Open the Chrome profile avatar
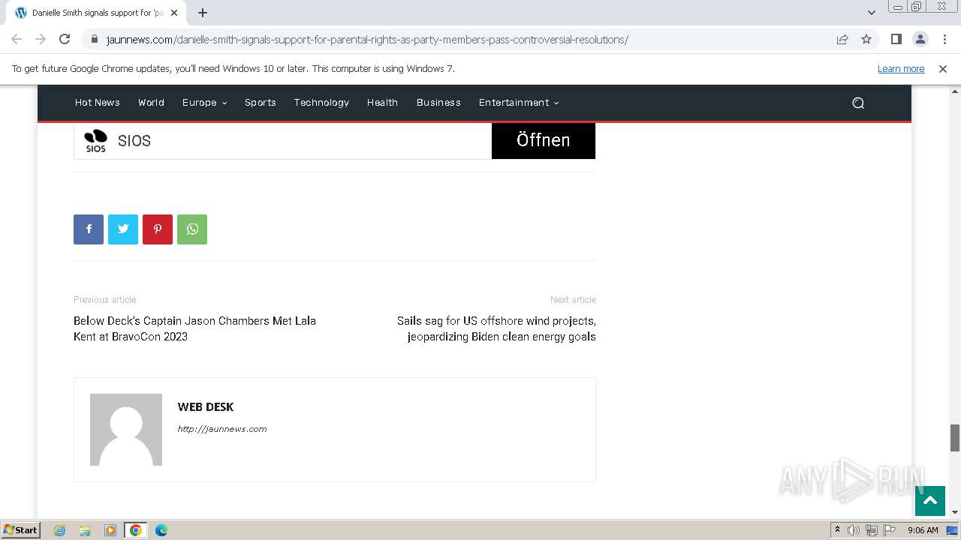 tap(920, 39)
